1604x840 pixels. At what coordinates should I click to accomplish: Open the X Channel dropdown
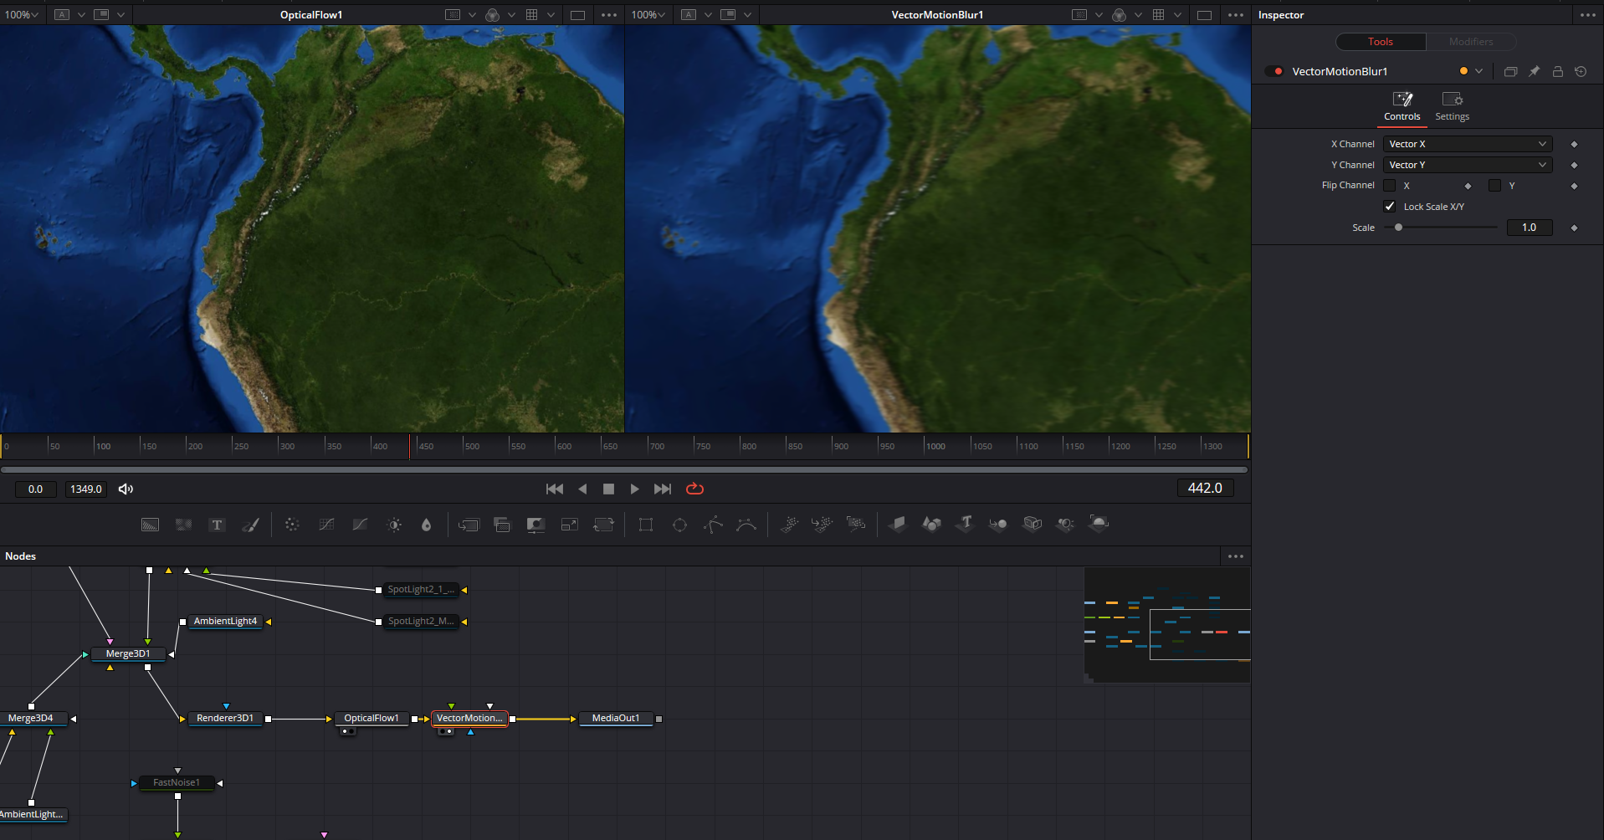(1468, 144)
